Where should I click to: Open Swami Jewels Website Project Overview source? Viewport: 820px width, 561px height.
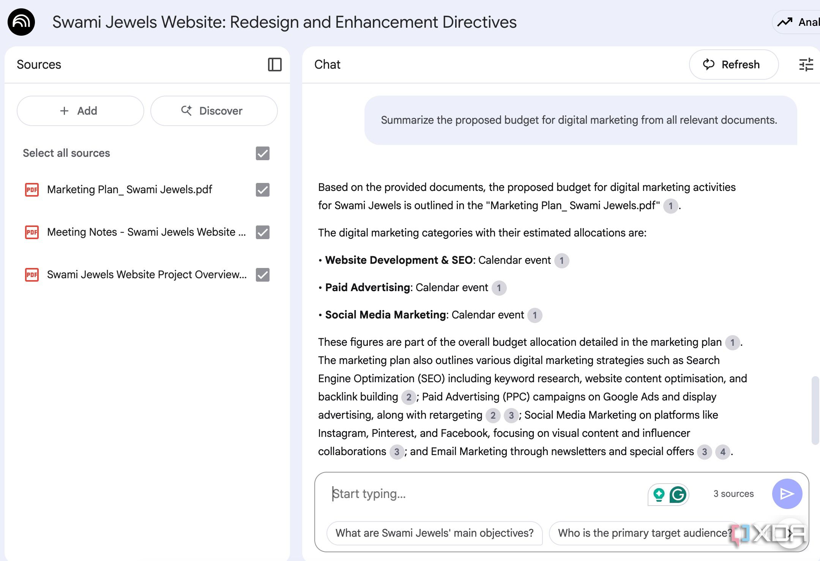coord(147,274)
